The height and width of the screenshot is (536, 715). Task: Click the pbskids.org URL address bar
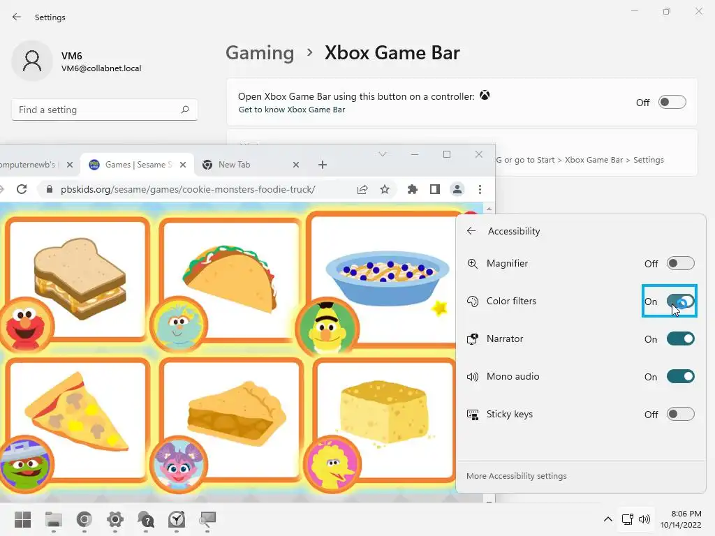188,189
